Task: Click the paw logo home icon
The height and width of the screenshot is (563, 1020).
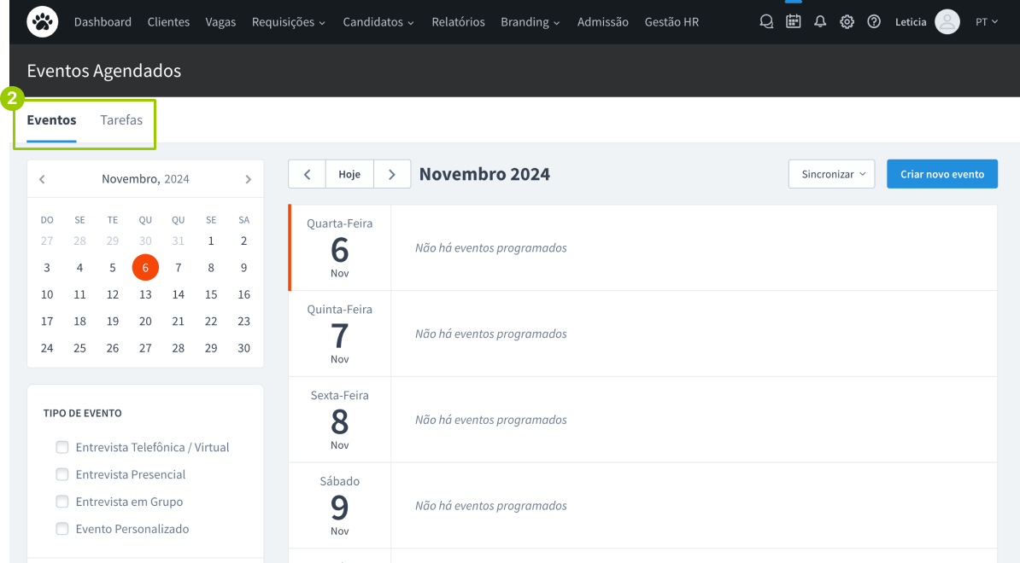Action: (x=43, y=22)
